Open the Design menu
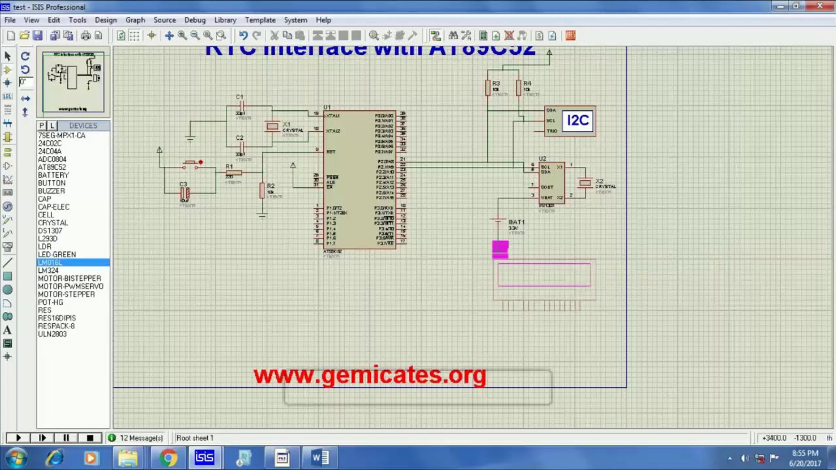 pos(106,20)
